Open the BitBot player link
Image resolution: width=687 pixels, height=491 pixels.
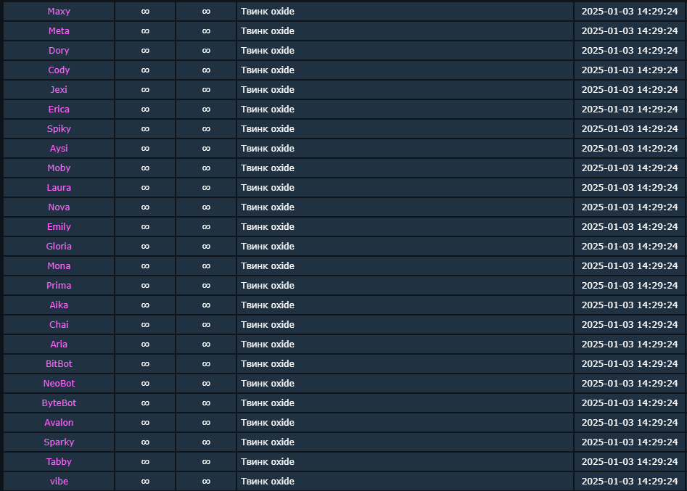59,364
